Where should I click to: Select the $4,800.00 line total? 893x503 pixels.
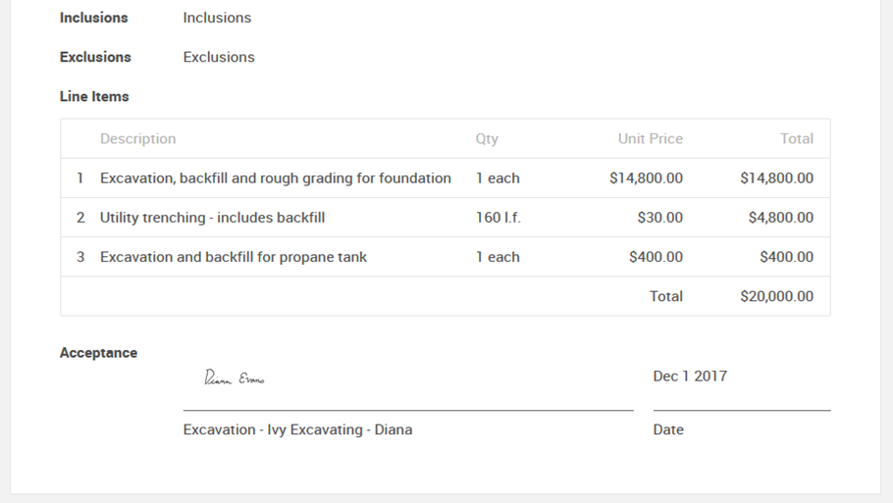[x=780, y=218]
